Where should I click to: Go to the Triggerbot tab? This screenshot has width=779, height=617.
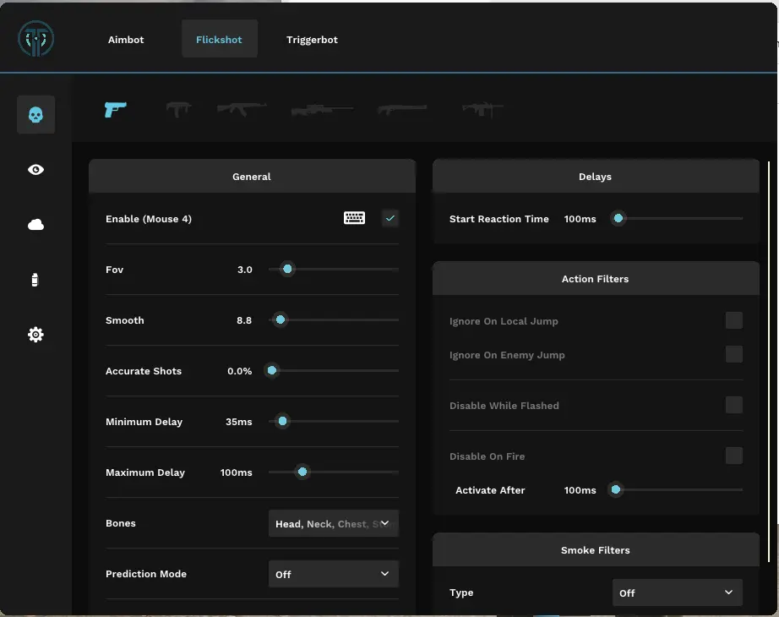(x=312, y=39)
